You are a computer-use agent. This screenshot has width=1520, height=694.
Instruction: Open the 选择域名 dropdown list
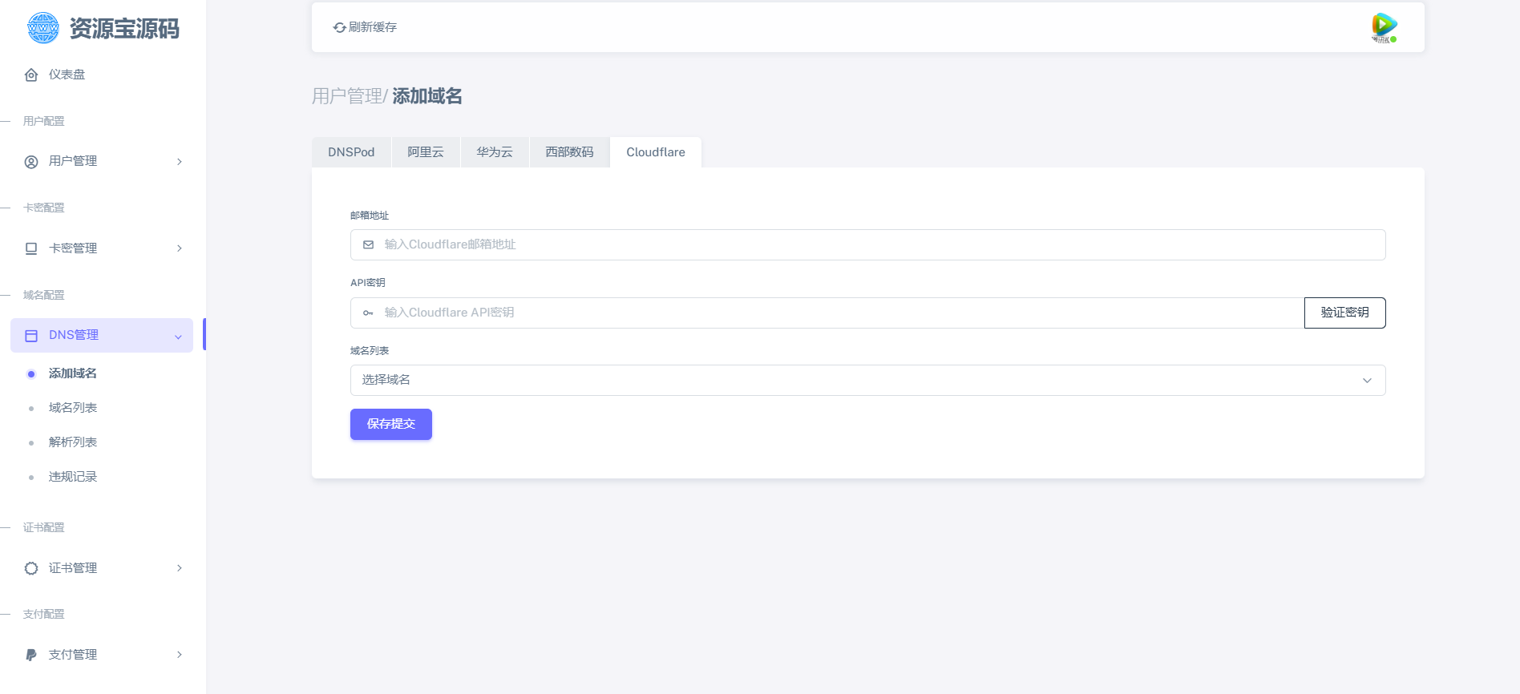coord(867,380)
